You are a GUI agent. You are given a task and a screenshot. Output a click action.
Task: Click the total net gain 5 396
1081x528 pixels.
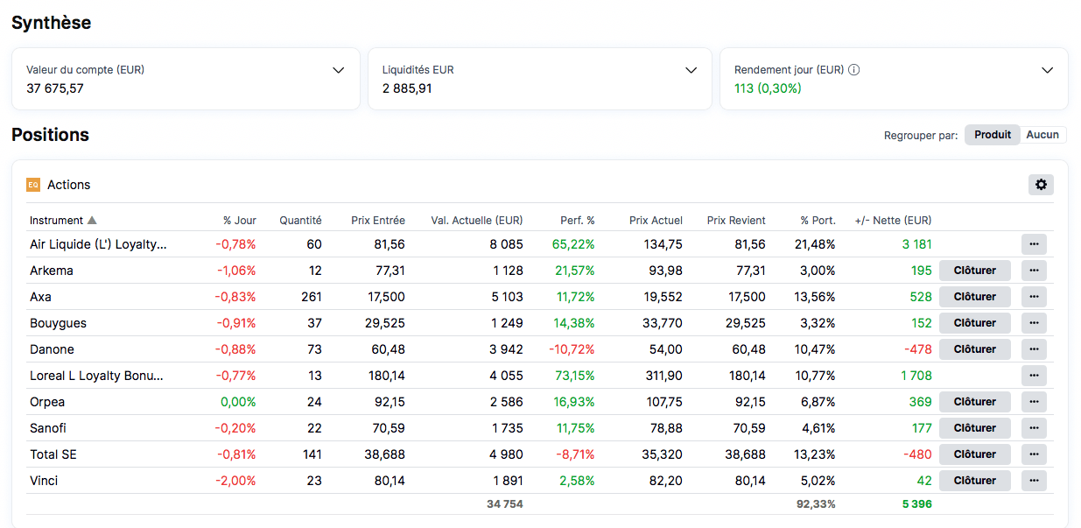[x=916, y=504]
